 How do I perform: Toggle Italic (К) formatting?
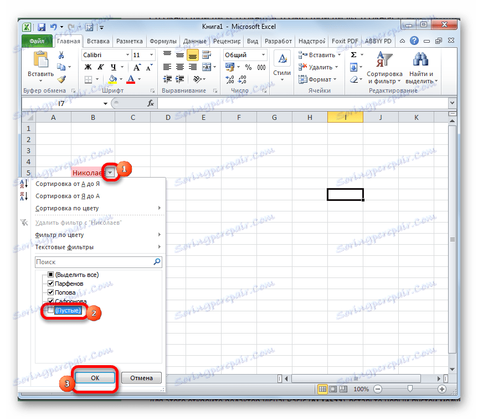click(101, 67)
